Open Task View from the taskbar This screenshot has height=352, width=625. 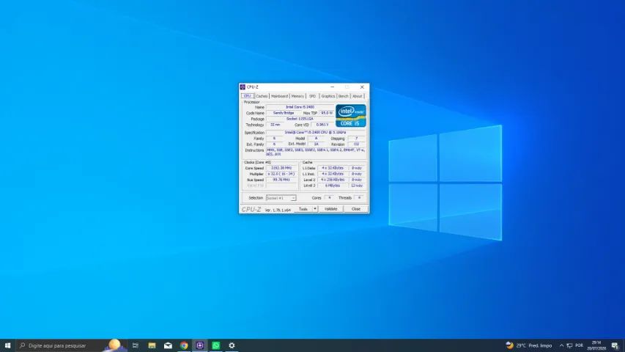[136, 345]
